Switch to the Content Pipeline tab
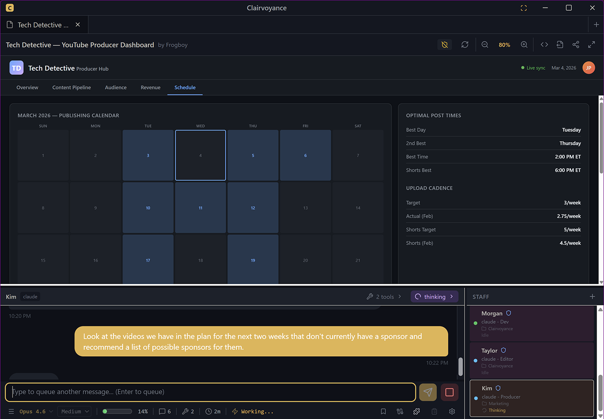 pos(72,87)
